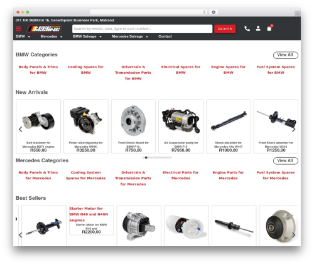
Task: Open strut mount Best Sellers image
Action: pos(281,226)
